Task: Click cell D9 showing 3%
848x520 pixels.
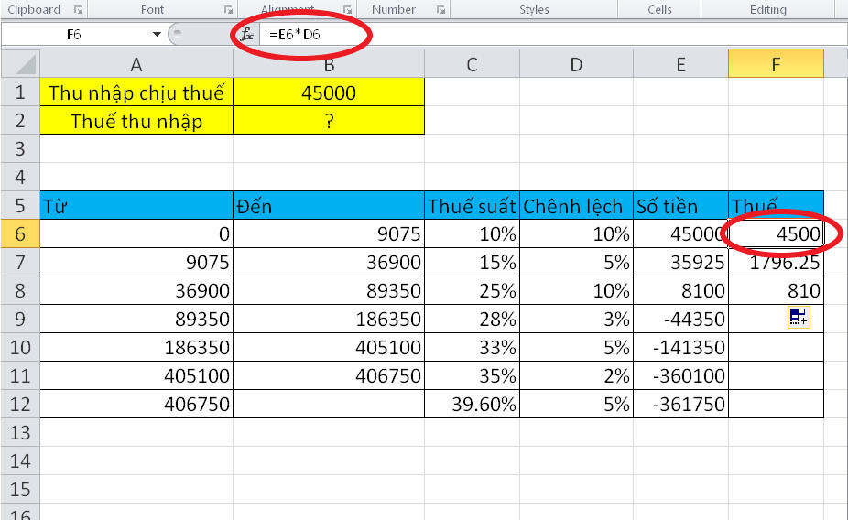Action: pyautogui.click(x=577, y=319)
